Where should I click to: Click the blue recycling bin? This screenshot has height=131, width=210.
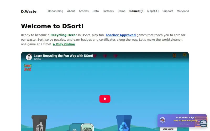pos(124,123)
